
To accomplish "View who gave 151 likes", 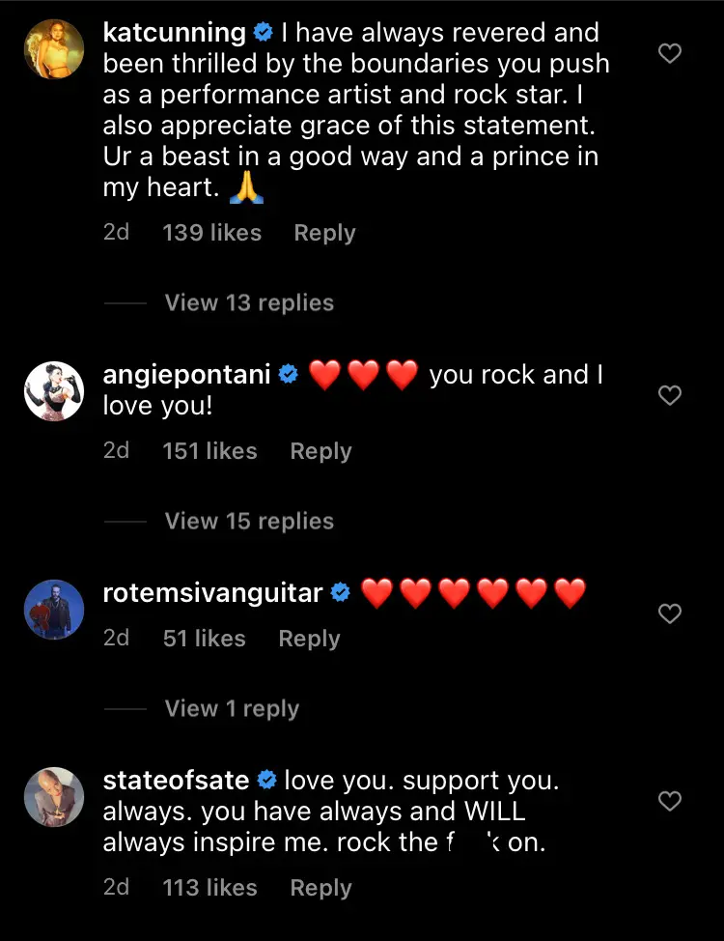I will [209, 451].
